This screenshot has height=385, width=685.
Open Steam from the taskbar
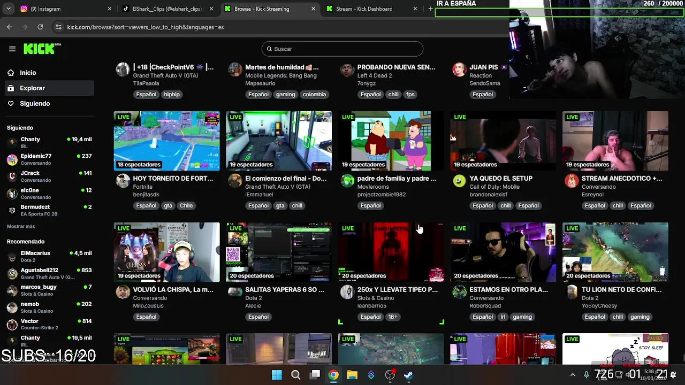pyautogui.click(x=408, y=375)
